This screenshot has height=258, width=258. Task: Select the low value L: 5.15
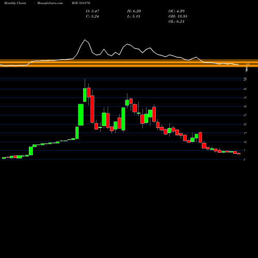pyautogui.click(x=134, y=17)
